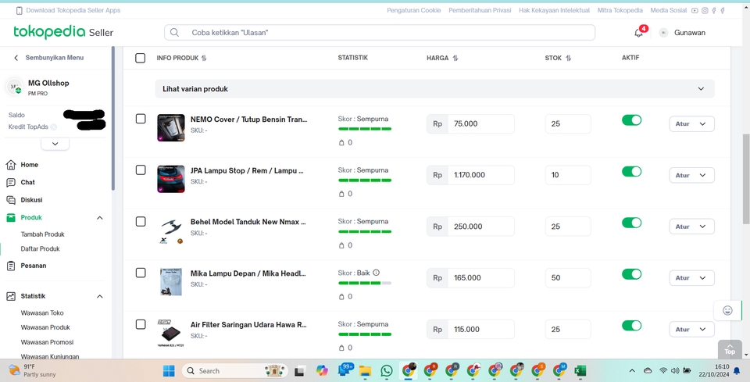Open Atur dropdown for Mika Lampu Depan
Viewport: 750px width, 382px height.
click(x=691, y=278)
